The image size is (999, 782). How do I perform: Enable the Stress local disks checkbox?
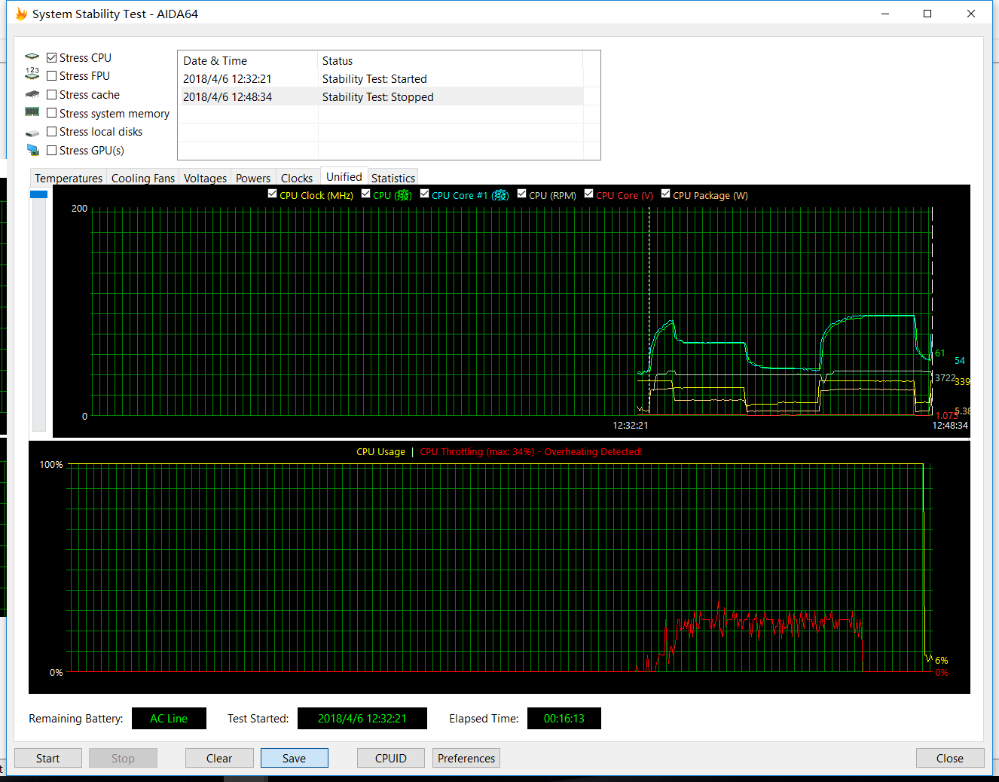[52, 131]
